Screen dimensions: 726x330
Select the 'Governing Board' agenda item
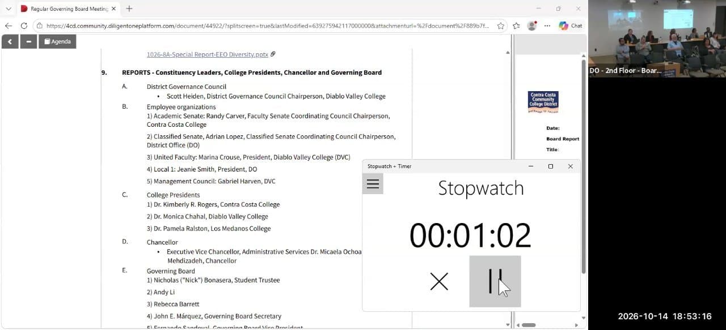(x=171, y=271)
